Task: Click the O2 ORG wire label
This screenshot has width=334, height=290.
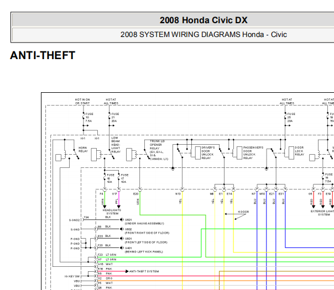Action: click(105, 278)
